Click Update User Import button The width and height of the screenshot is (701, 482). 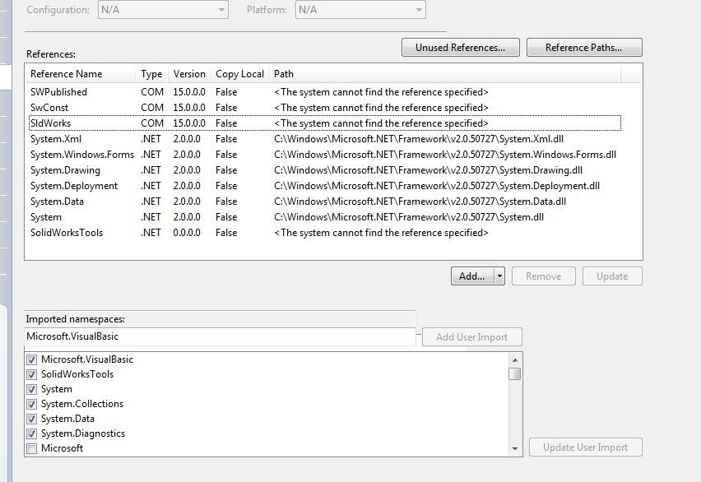(585, 447)
